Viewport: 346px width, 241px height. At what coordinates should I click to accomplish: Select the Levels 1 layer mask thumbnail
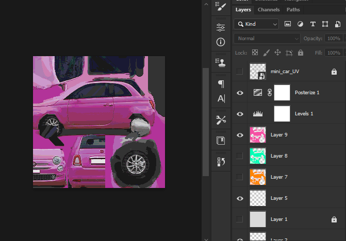282,114
